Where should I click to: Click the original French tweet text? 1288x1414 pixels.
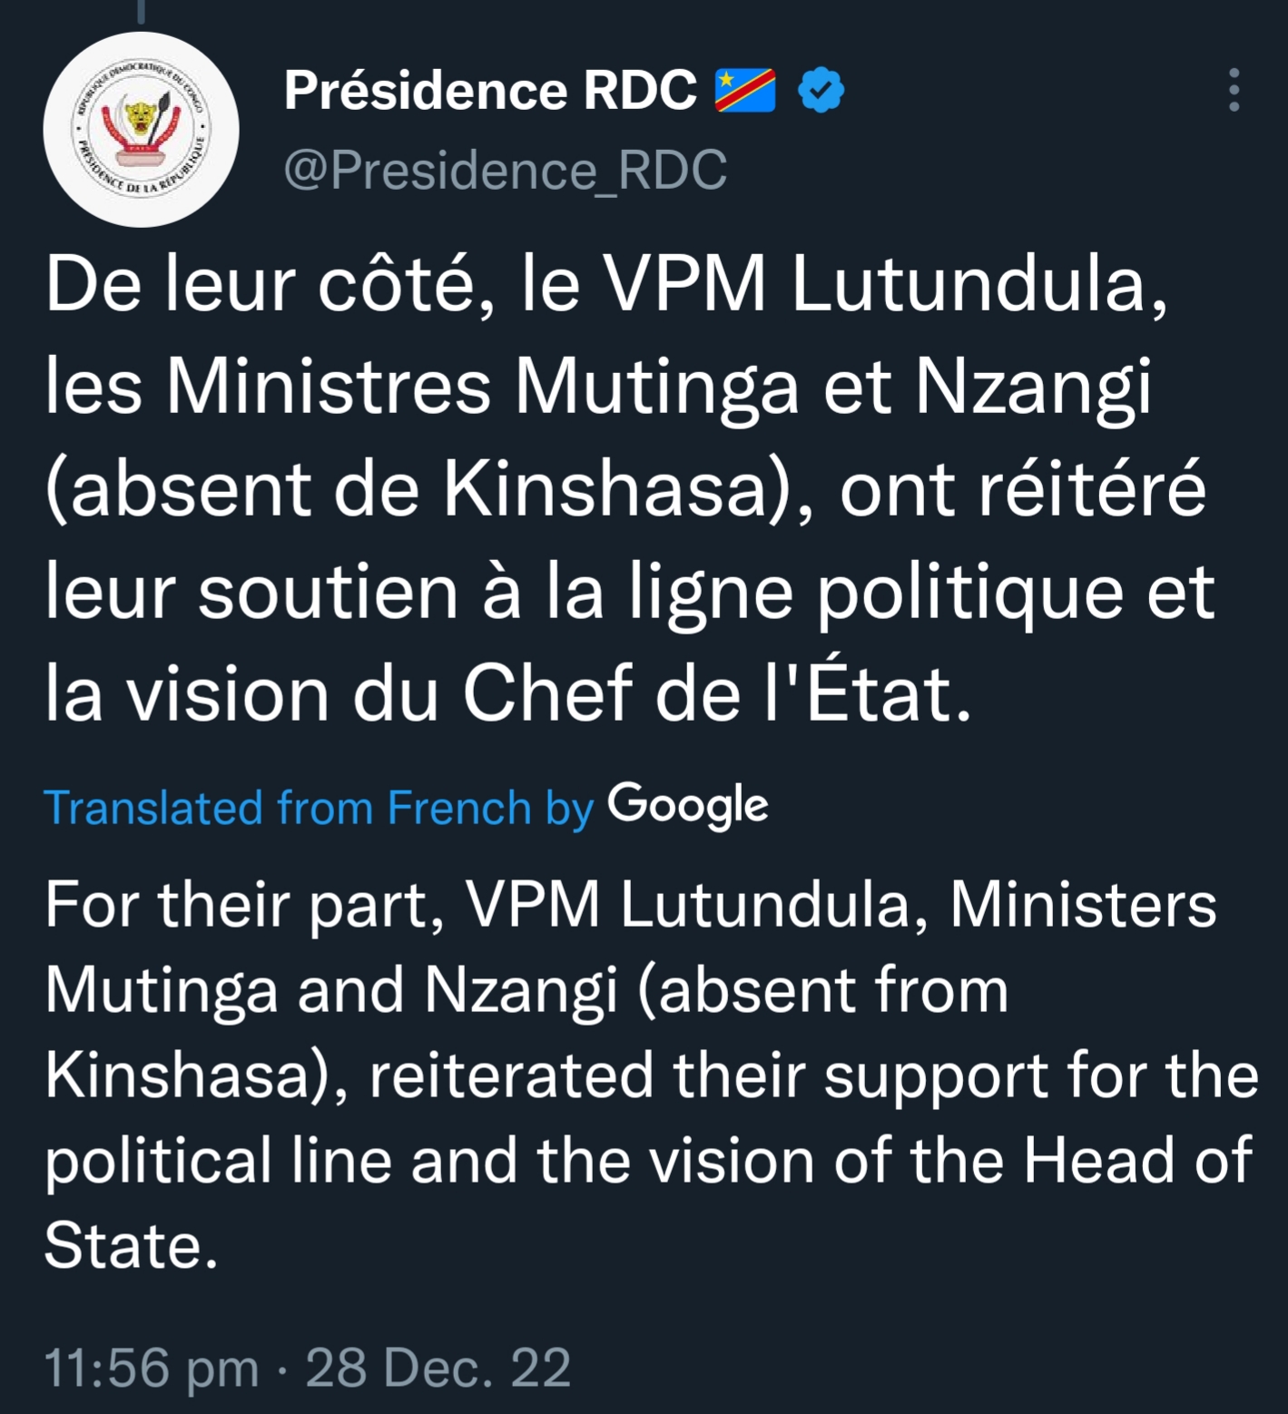tap(631, 489)
